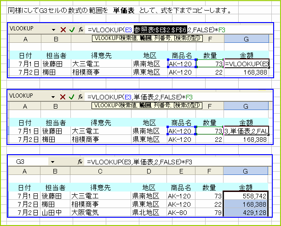This screenshot has width=281, height=226.
Task: Open the name box dropdown arrow beside the 参照表 formula bar
Action: tap(53, 30)
